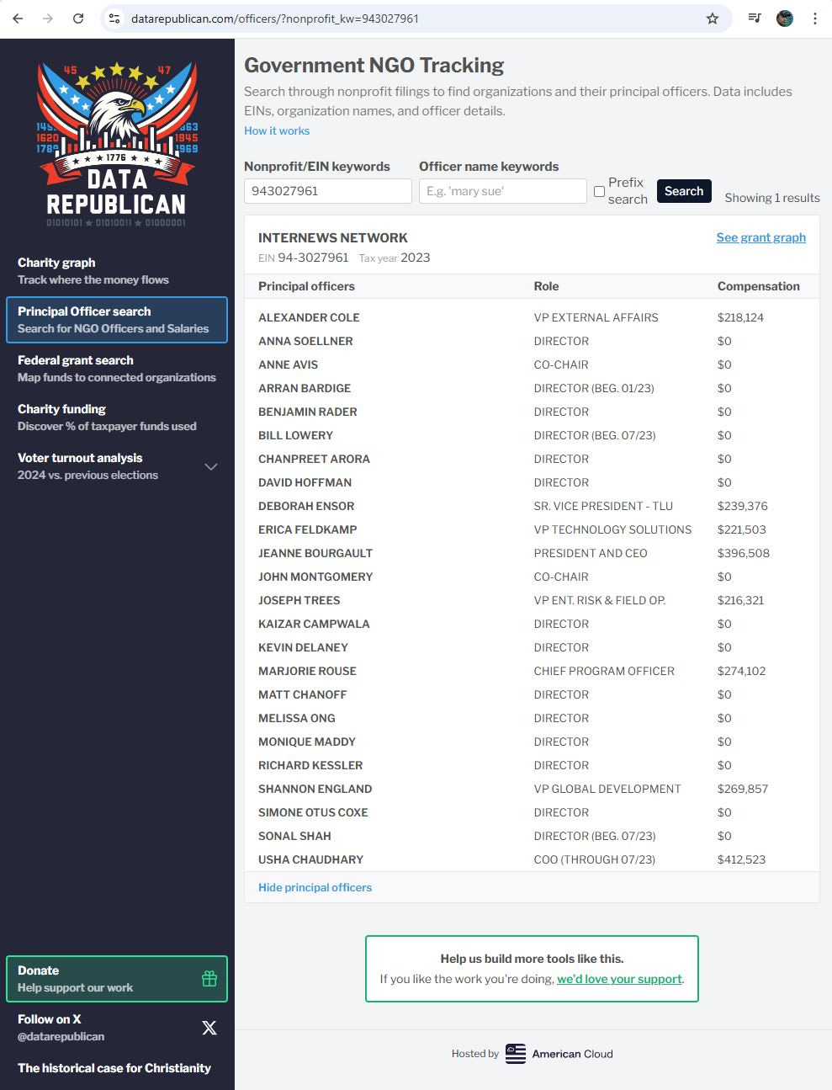The height and width of the screenshot is (1090, 832).
Task: Select the DEBORAH ENSOR officer name
Action: [x=306, y=506]
